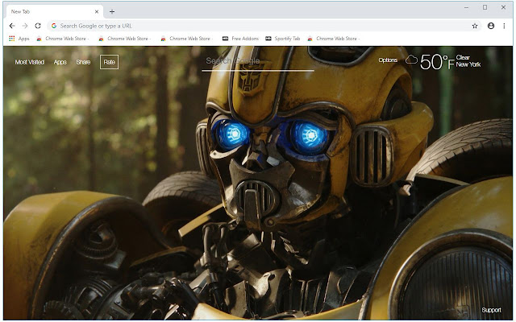Image resolution: width=516 pixels, height=322 pixels.
Task: Open the user profile avatar icon
Action: point(491,26)
